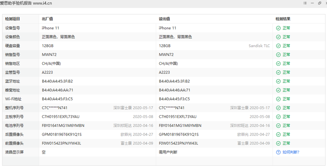Minimize the 验机报告 window

coord(312,3)
